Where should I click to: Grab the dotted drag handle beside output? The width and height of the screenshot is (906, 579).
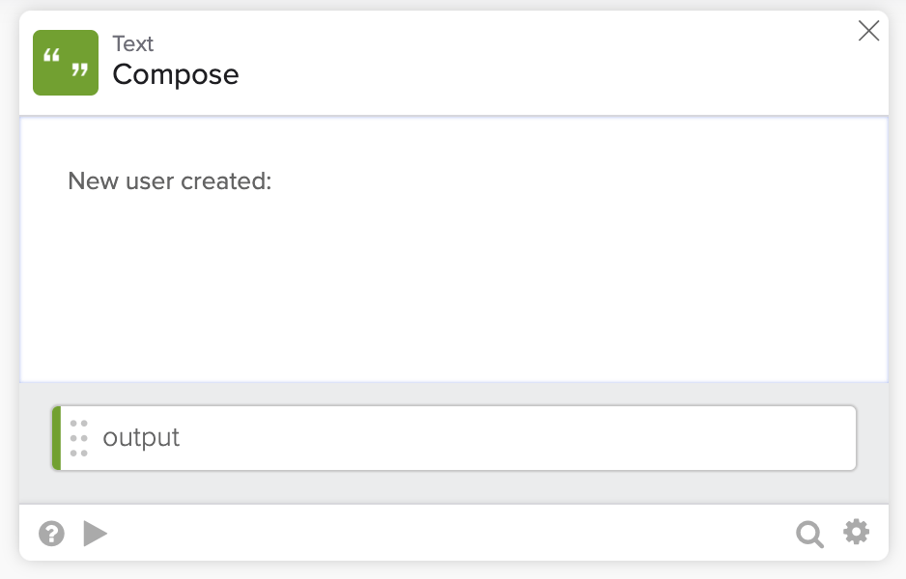pyautogui.click(x=79, y=438)
